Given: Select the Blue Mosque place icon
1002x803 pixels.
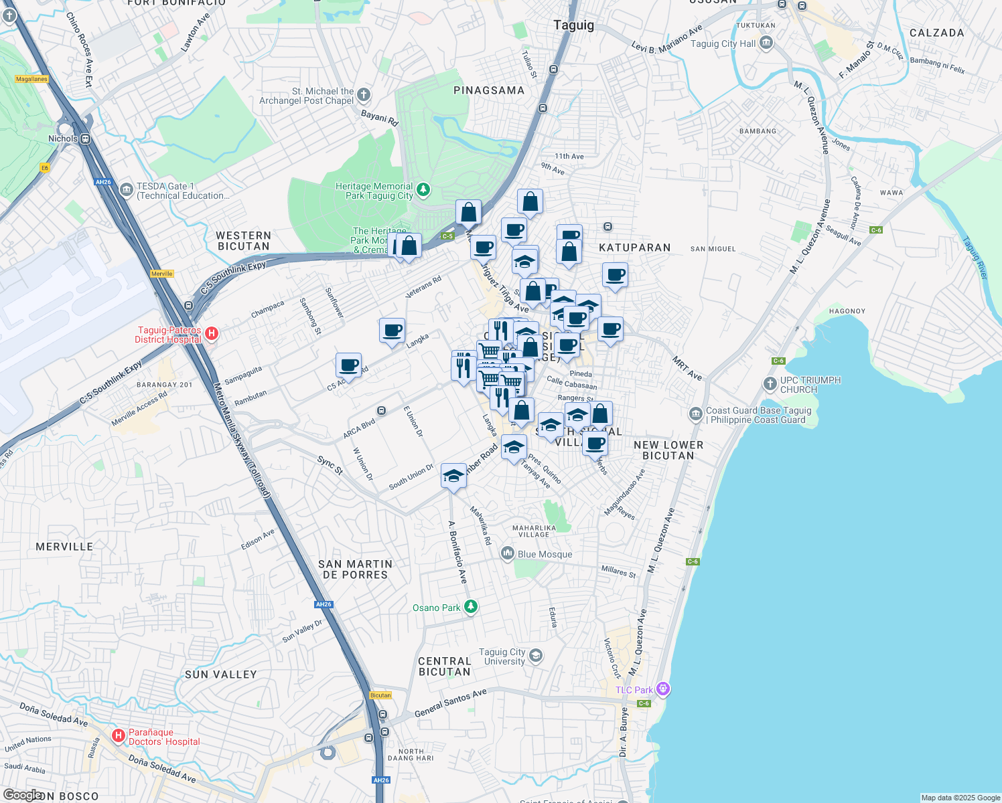Looking at the screenshot, I should [x=508, y=553].
